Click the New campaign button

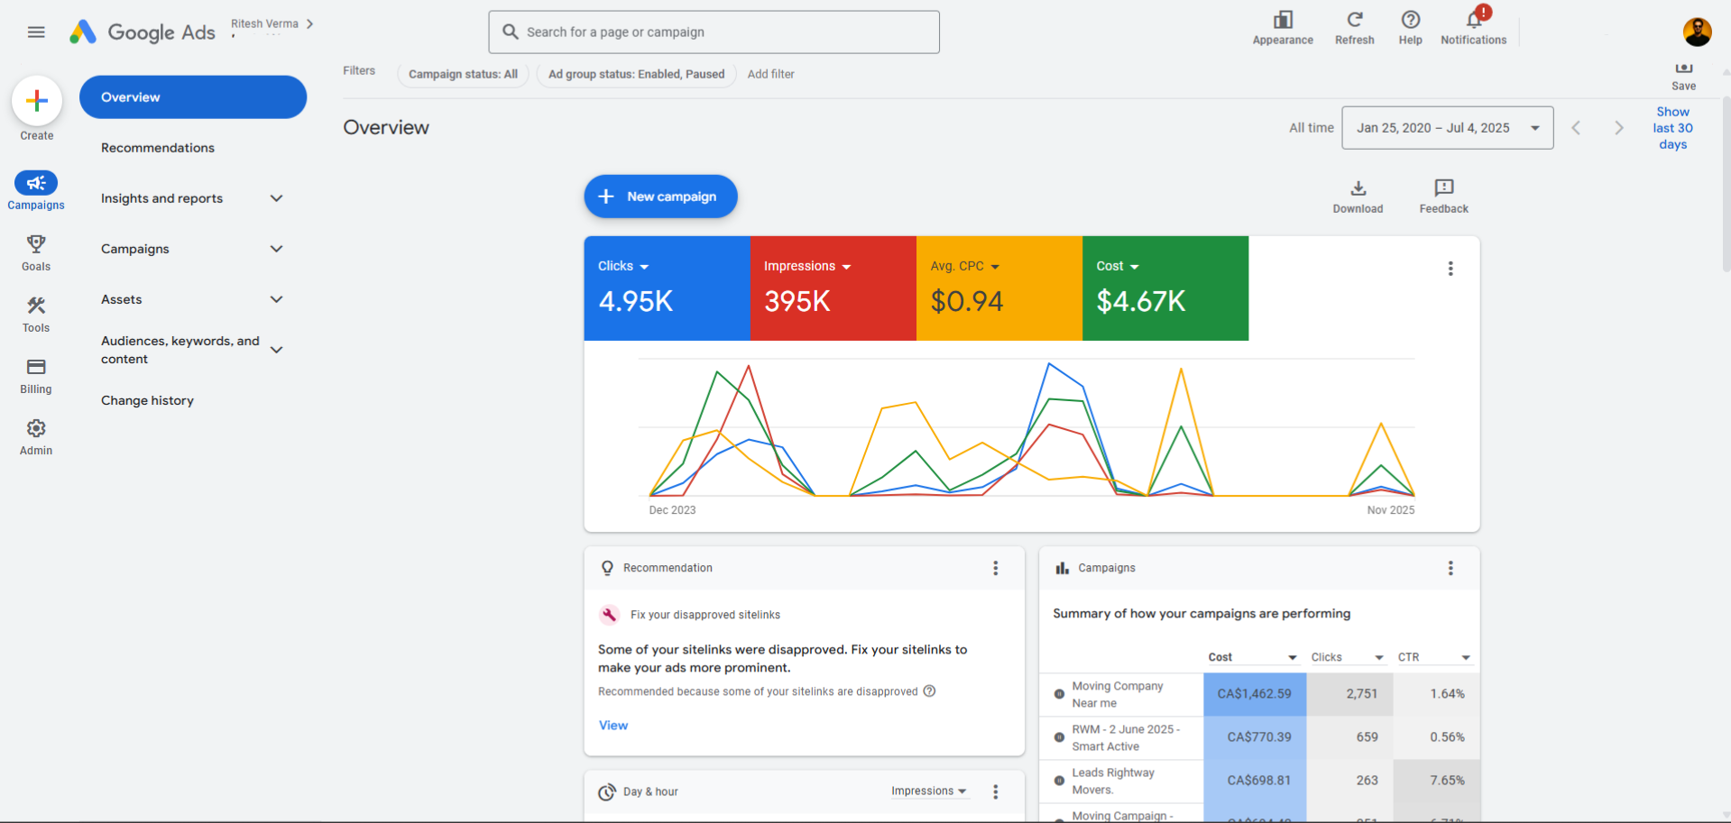(660, 197)
